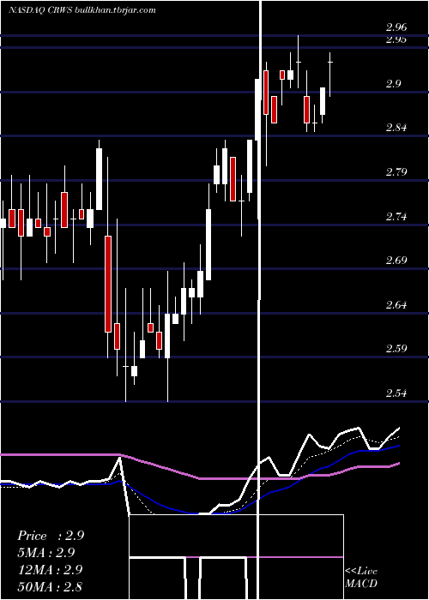Click the 2.69 price axis label

pyautogui.click(x=396, y=261)
